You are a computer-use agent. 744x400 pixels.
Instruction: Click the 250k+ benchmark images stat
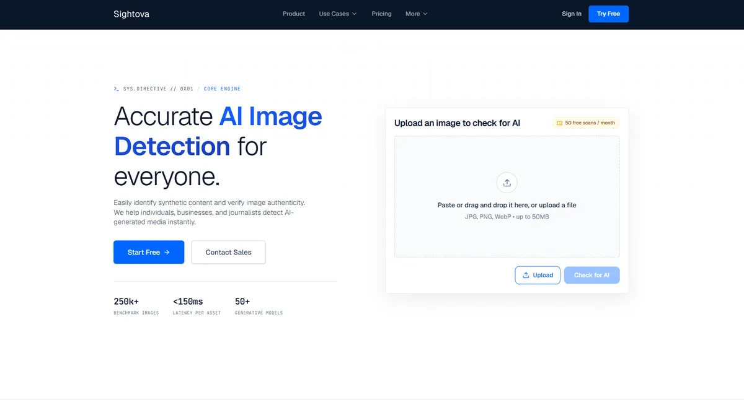click(x=136, y=306)
